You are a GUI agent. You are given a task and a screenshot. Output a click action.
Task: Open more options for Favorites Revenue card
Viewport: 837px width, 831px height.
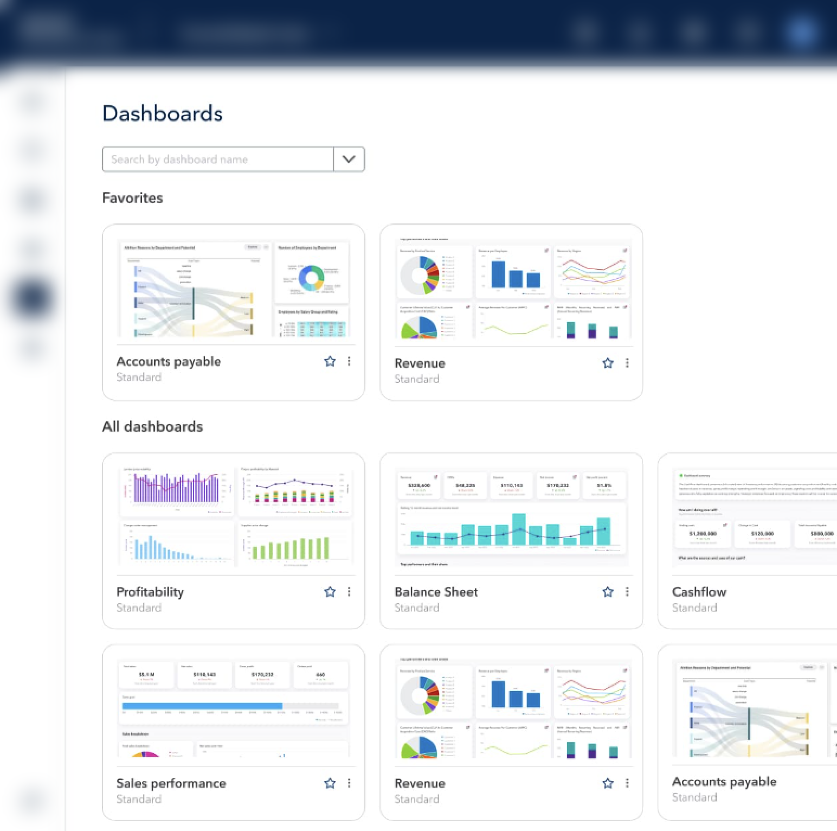coord(627,363)
